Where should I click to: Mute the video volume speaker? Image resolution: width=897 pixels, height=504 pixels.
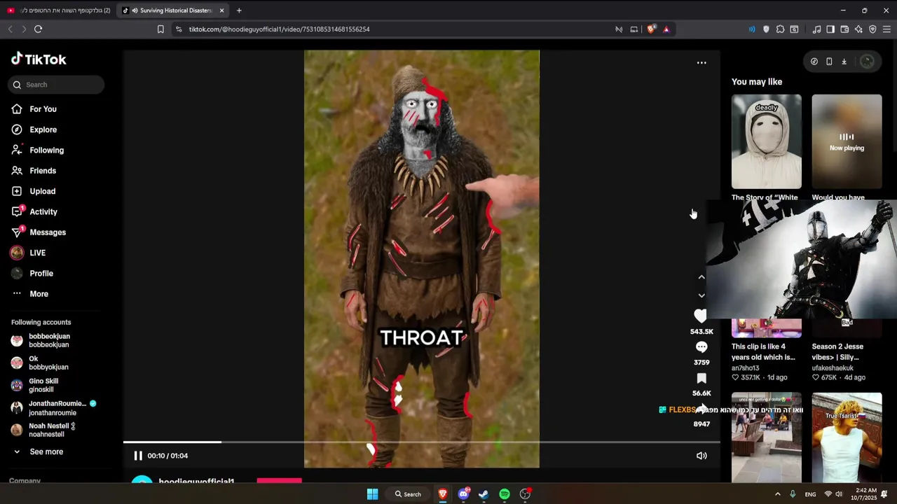[x=701, y=456]
